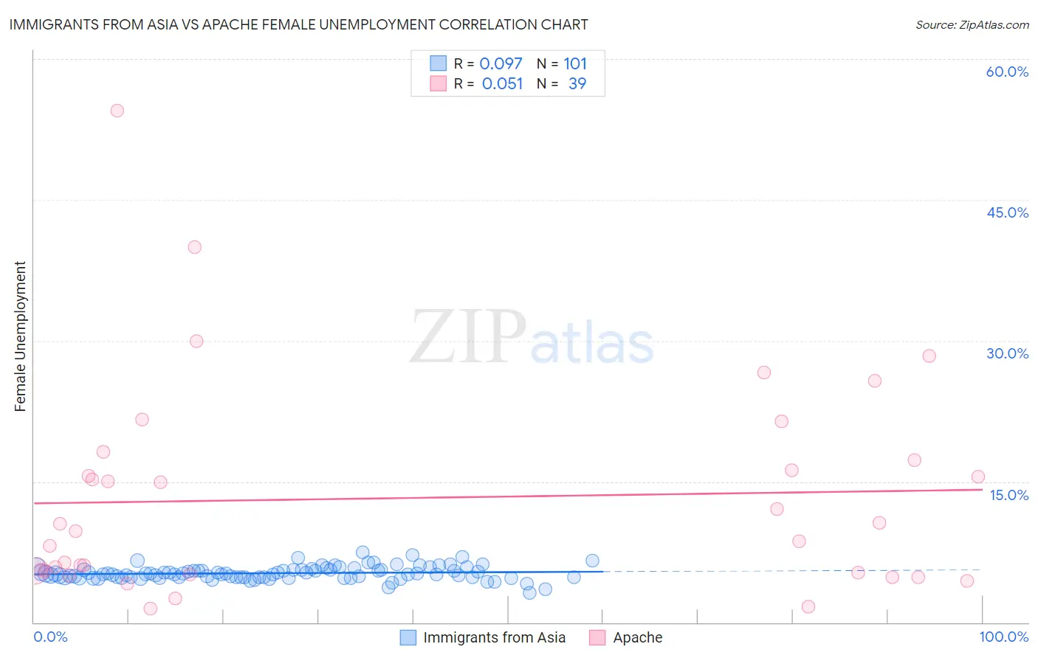
Task: Click the highest pink Apache data point
Action: (x=117, y=111)
